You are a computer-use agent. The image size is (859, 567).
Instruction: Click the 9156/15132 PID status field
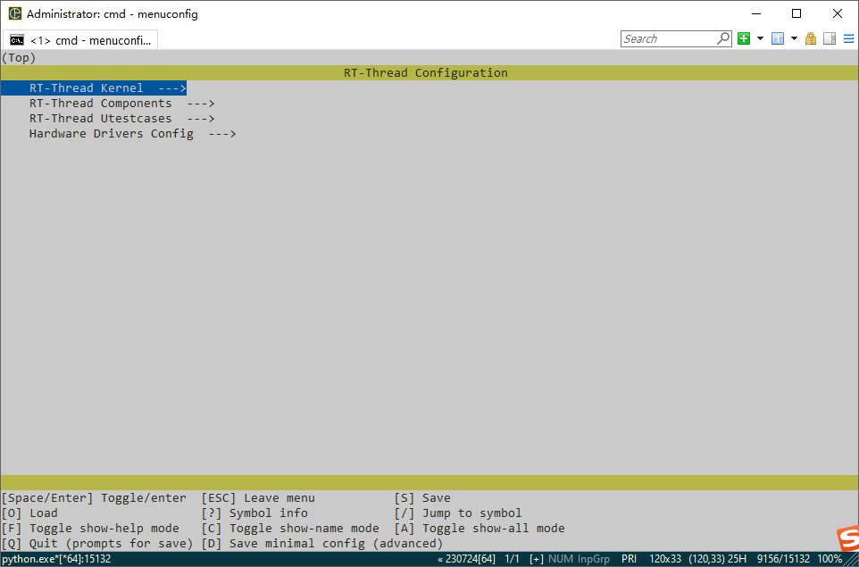(x=783, y=559)
